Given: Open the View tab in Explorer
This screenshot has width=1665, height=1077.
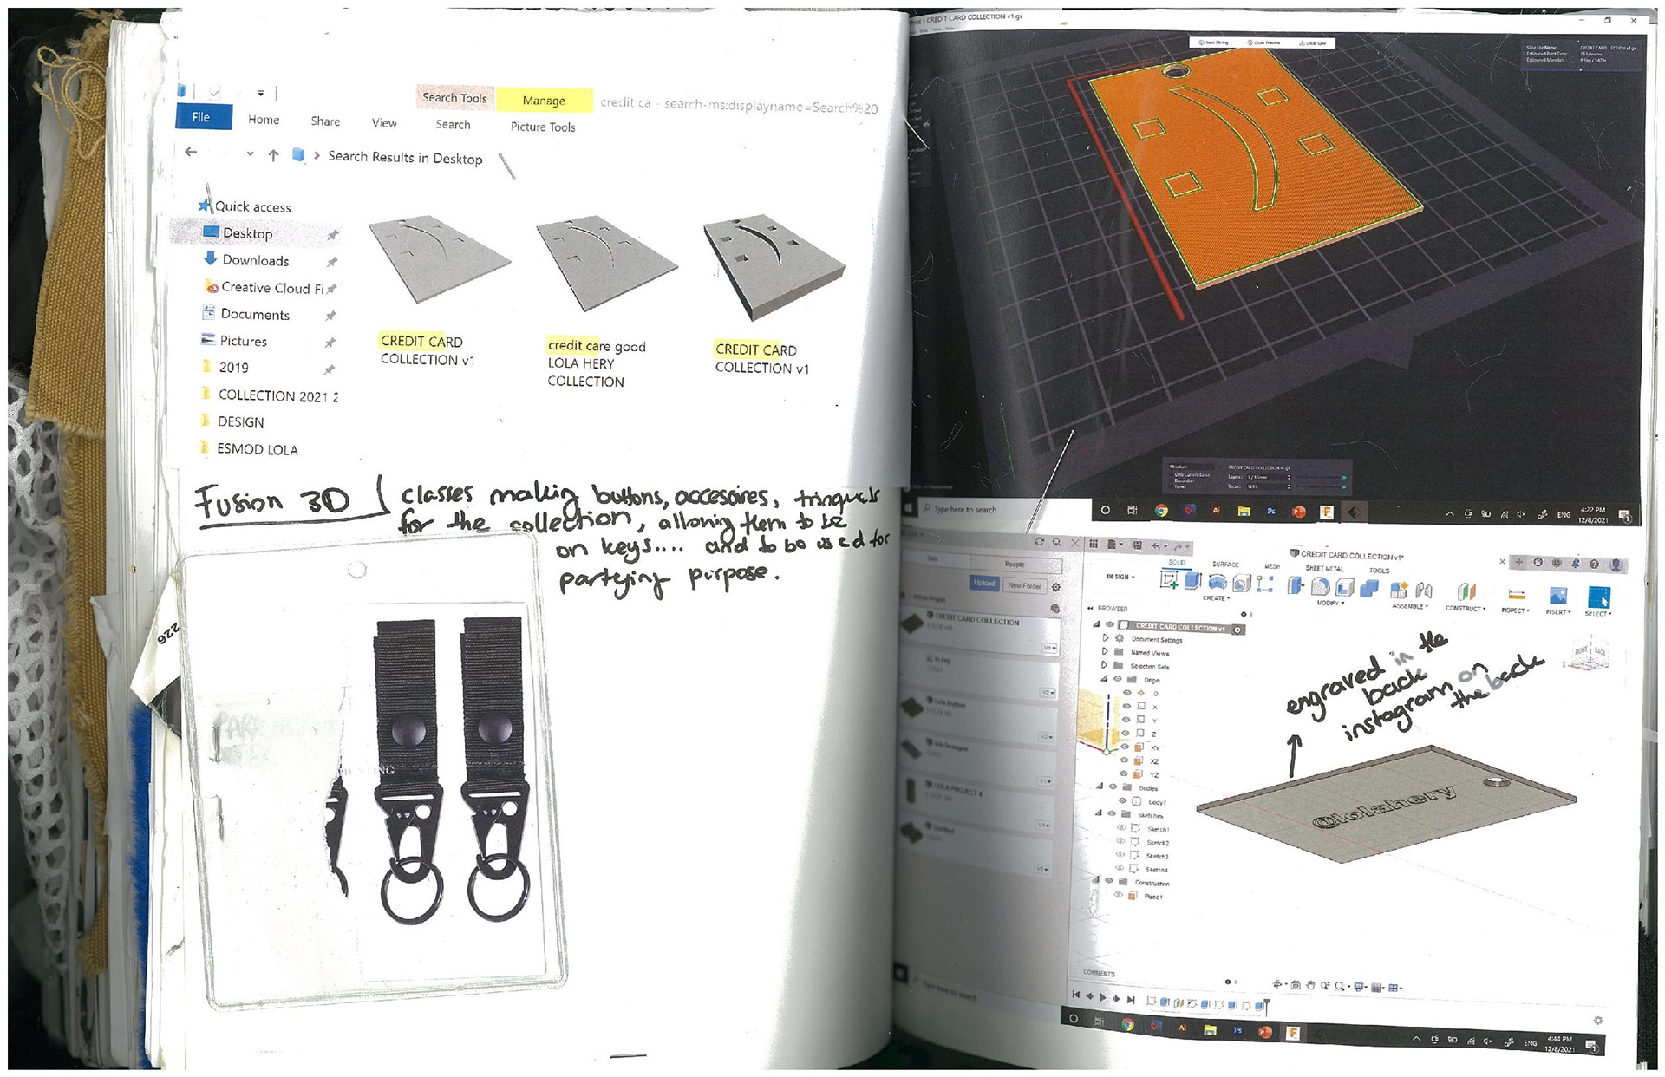Looking at the screenshot, I should (x=384, y=123).
